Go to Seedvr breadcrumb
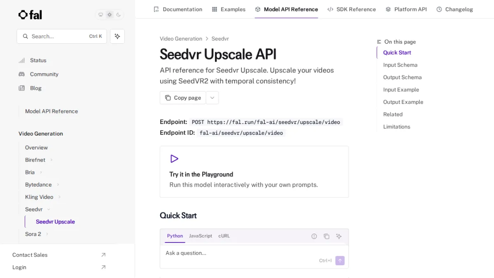Viewport: 494px width, 278px height. point(220,39)
